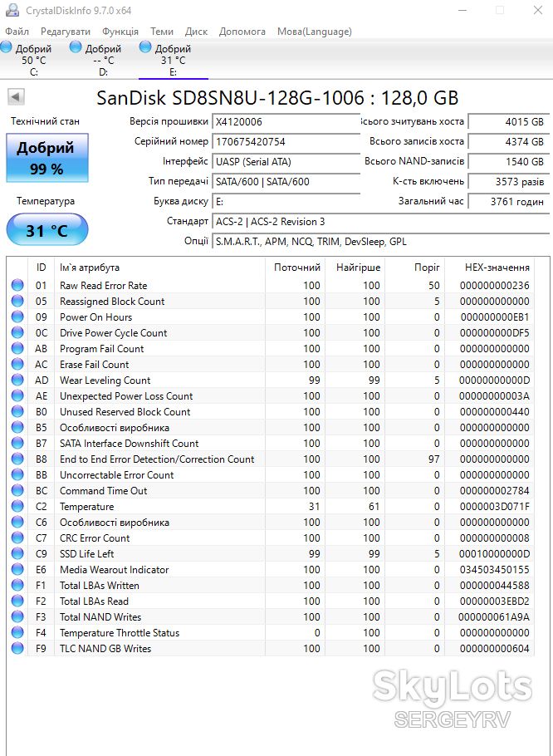
Task: Click total host writes value 4374 GB
Action: tap(508, 141)
